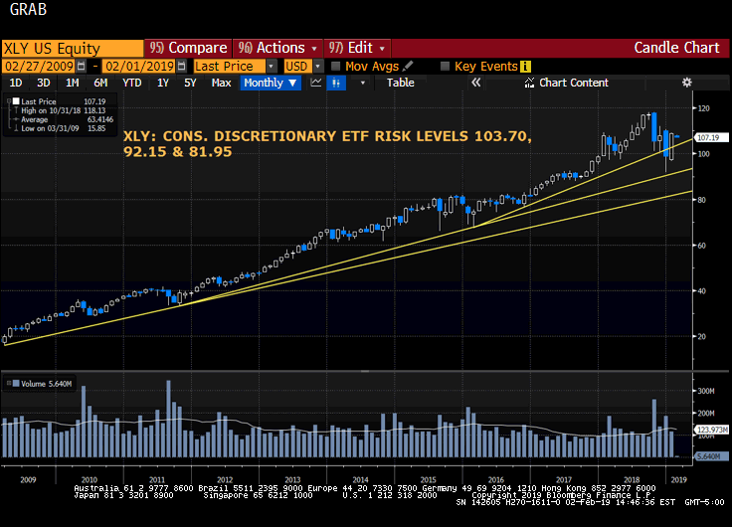Select the YTD range tab
The height and width of the screenshot is (527, 732).
[131, 84]
